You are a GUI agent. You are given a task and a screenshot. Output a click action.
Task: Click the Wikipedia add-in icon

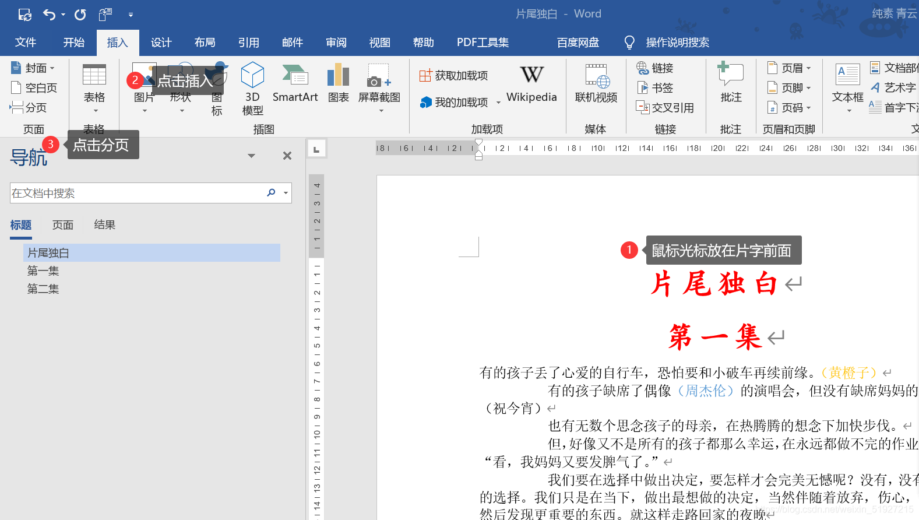(531, 75)
